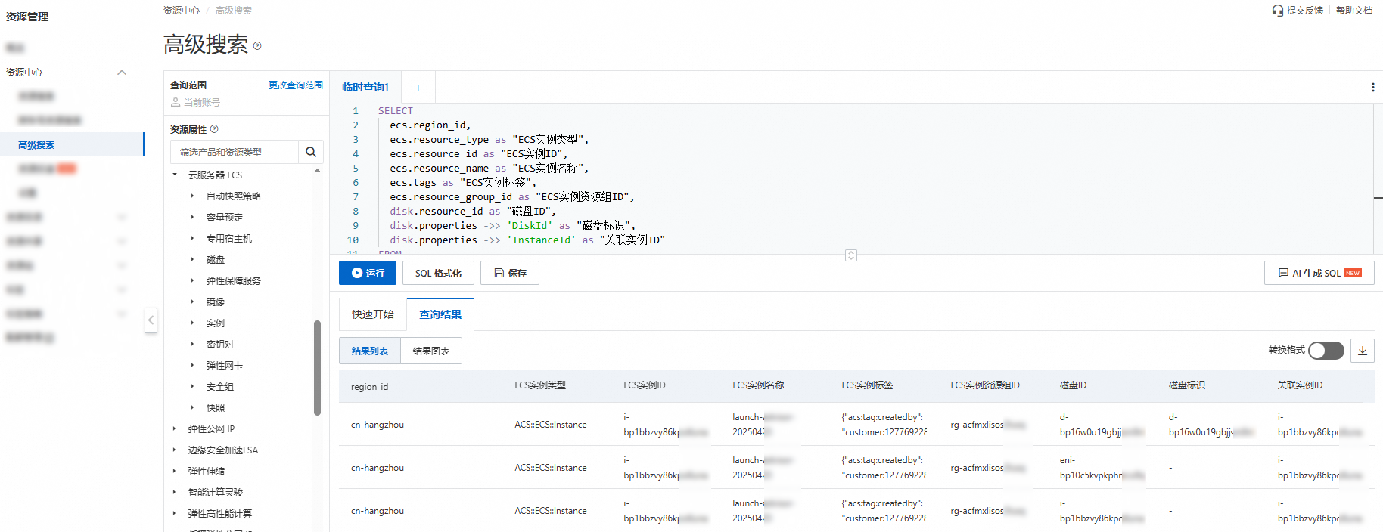Open the three-dot more menu of query editor
1383x532 pixels.
[x=1372, y=88]
